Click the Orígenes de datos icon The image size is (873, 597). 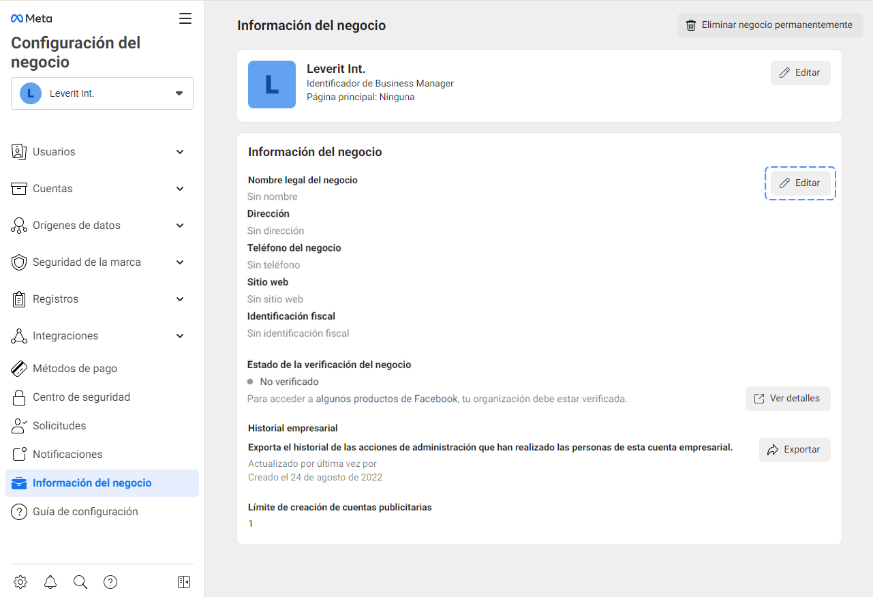pyautogui.click(x=19, y=226)
